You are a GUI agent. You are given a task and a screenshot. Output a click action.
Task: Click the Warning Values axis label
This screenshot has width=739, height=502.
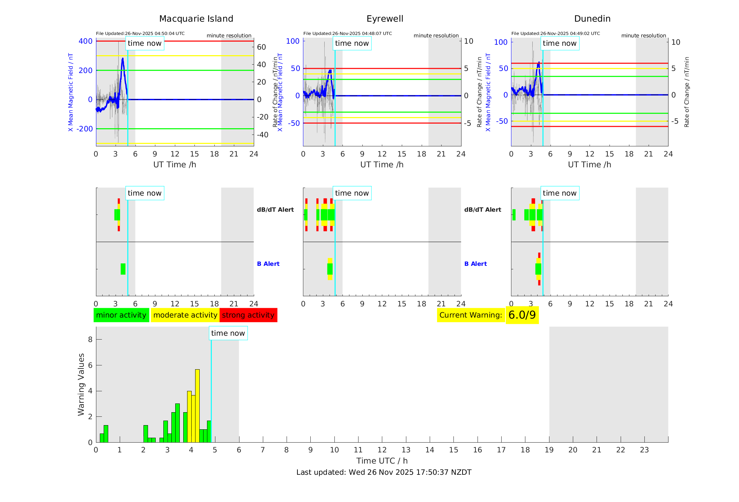(81, 384)
